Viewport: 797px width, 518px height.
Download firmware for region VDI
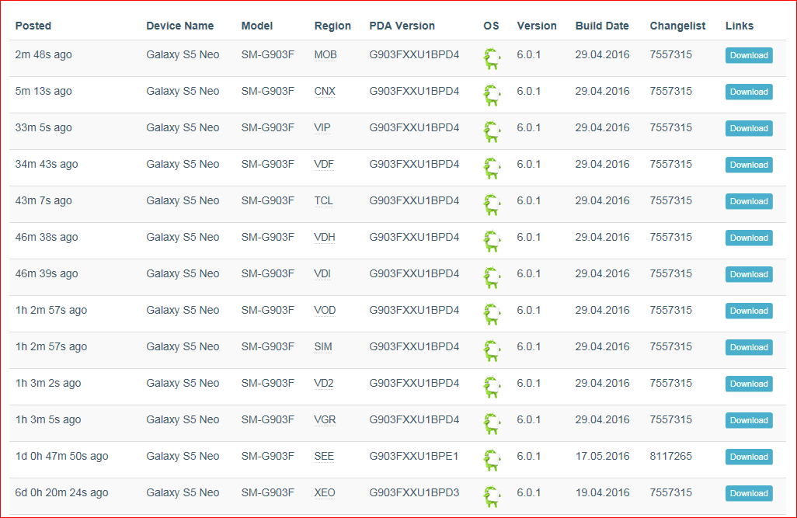[x=749, y=275]
